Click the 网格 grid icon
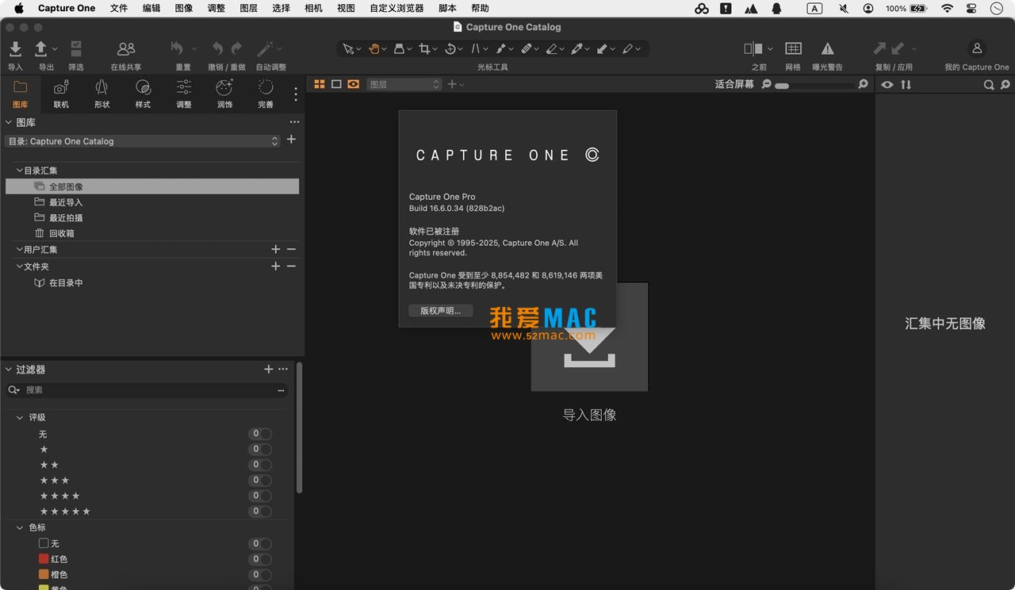This screenshot has width=1015, height=590. pos(793,49)
